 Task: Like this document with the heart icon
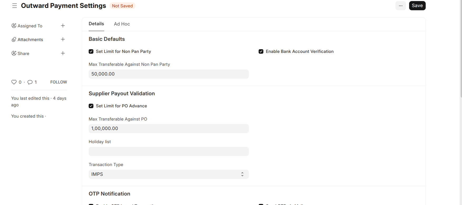[14, 82]
